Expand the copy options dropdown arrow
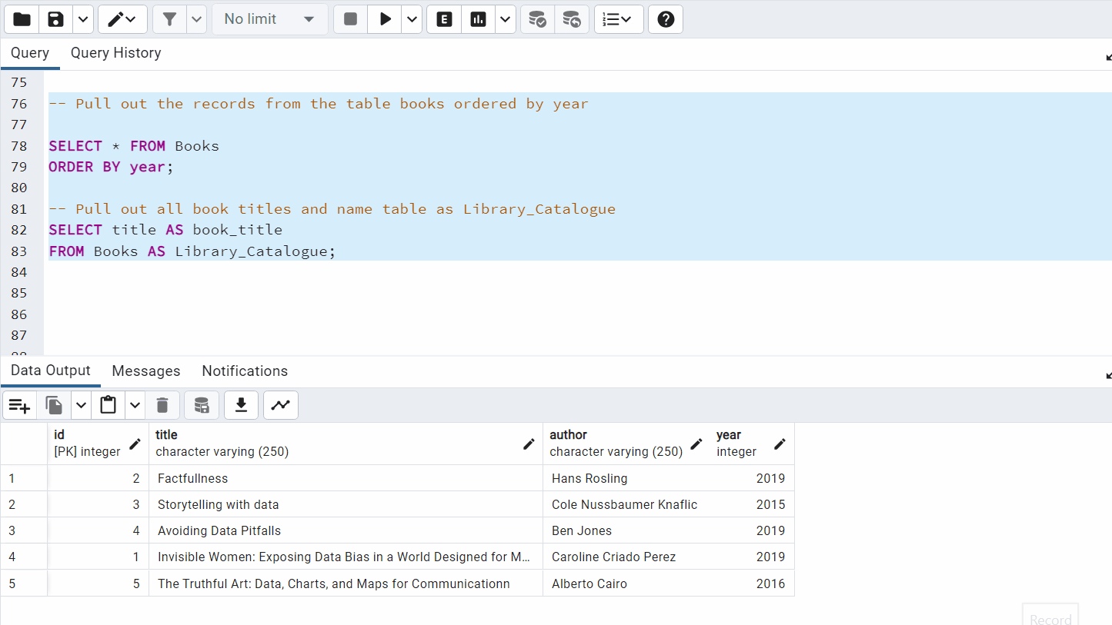1112x625 pixels. coord(81,405)
